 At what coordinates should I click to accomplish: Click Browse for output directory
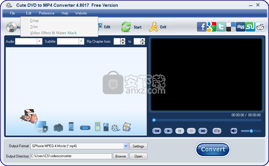[x=121, y=156]
